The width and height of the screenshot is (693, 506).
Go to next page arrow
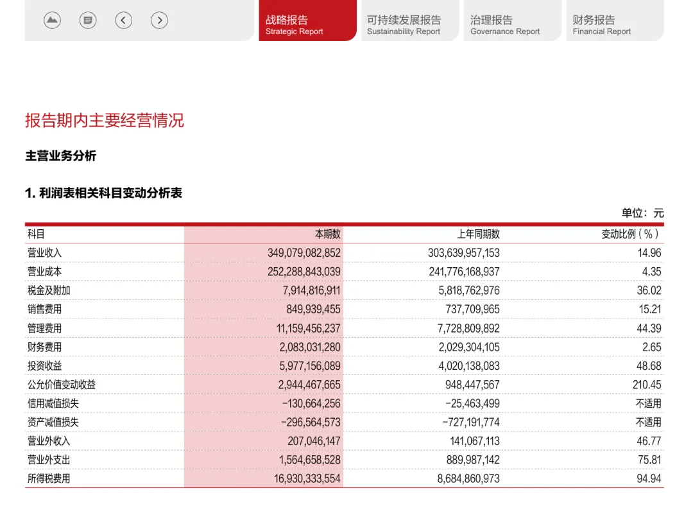[160, 21]
